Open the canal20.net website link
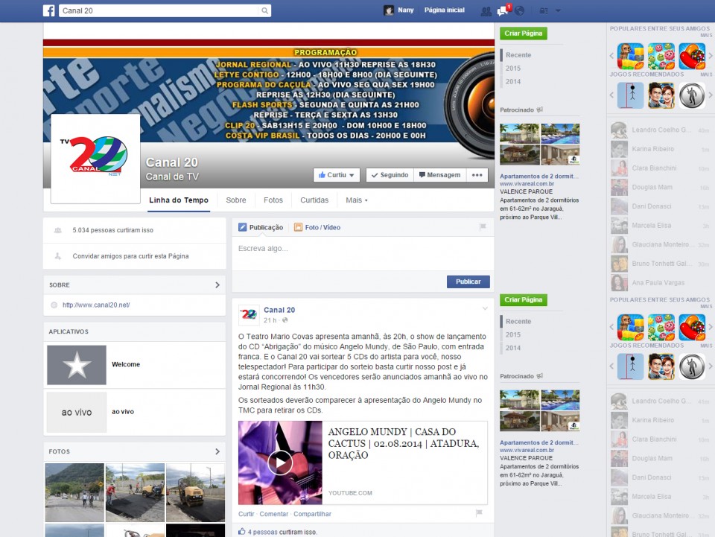 coord(96,305)
